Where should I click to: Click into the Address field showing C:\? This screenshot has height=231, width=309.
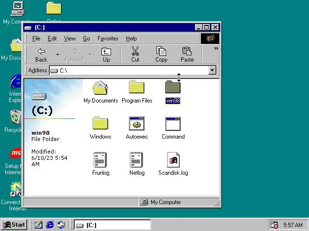tap(129, 70)
